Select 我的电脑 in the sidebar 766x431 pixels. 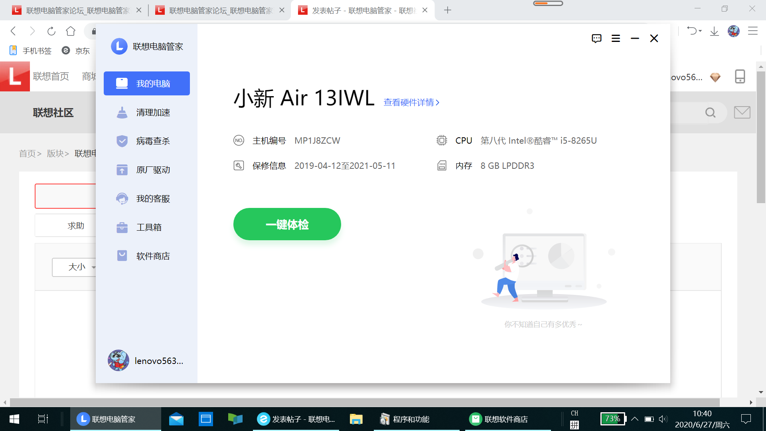coord(147,83)
